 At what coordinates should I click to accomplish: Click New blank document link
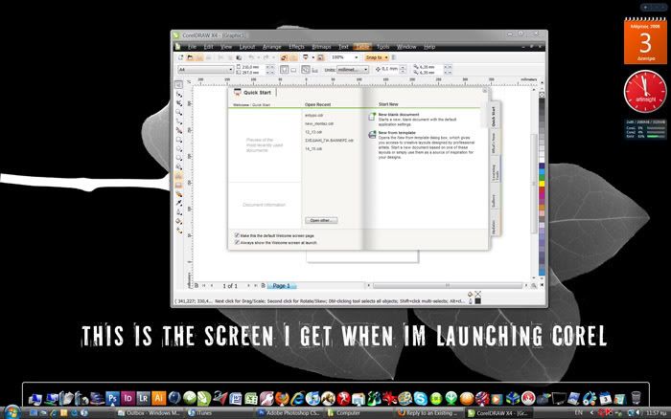[399, 115]
